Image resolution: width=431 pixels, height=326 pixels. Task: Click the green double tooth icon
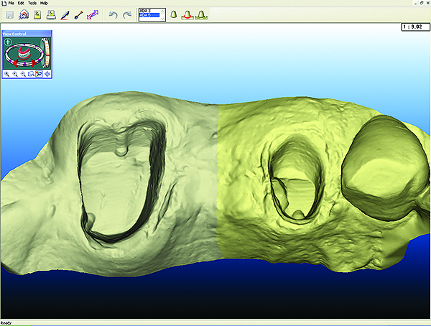(203, 14)
